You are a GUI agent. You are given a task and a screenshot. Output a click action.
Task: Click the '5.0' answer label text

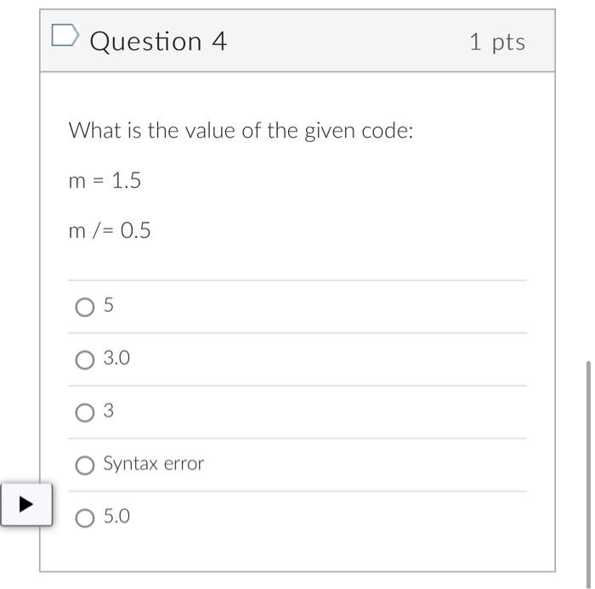click(116, 517)
